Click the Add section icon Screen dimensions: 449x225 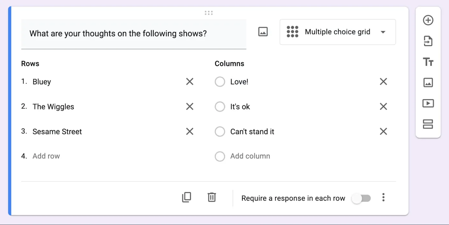[x=428, y=124]
